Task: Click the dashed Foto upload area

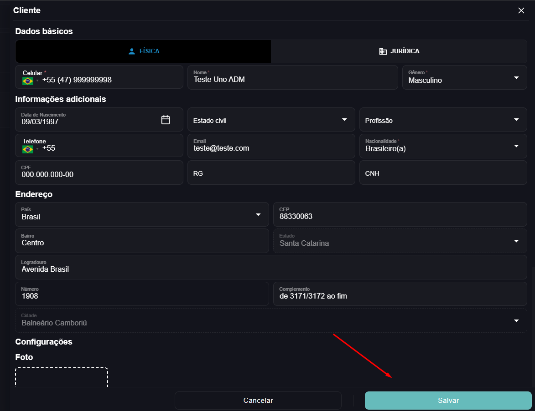Action: click(x=62, y=377)
